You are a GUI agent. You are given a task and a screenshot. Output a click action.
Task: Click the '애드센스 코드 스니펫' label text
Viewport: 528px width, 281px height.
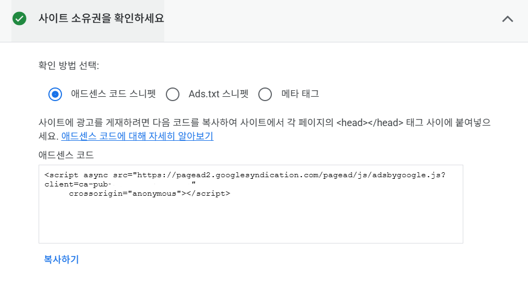click(x=113, y=94)
